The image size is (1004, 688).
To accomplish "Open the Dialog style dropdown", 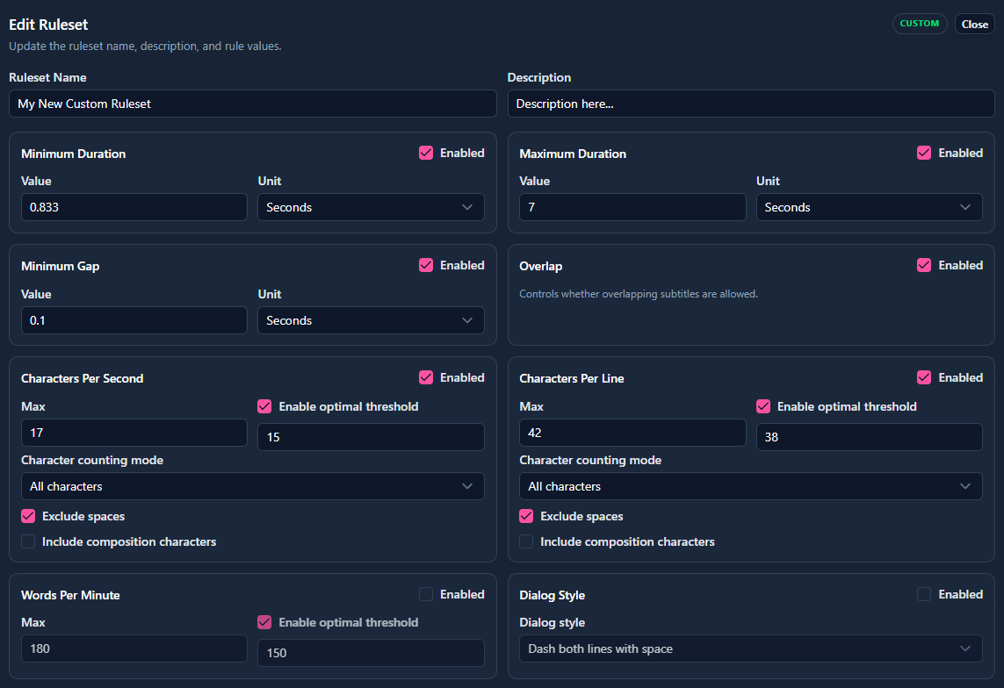I will click(750, 649).
